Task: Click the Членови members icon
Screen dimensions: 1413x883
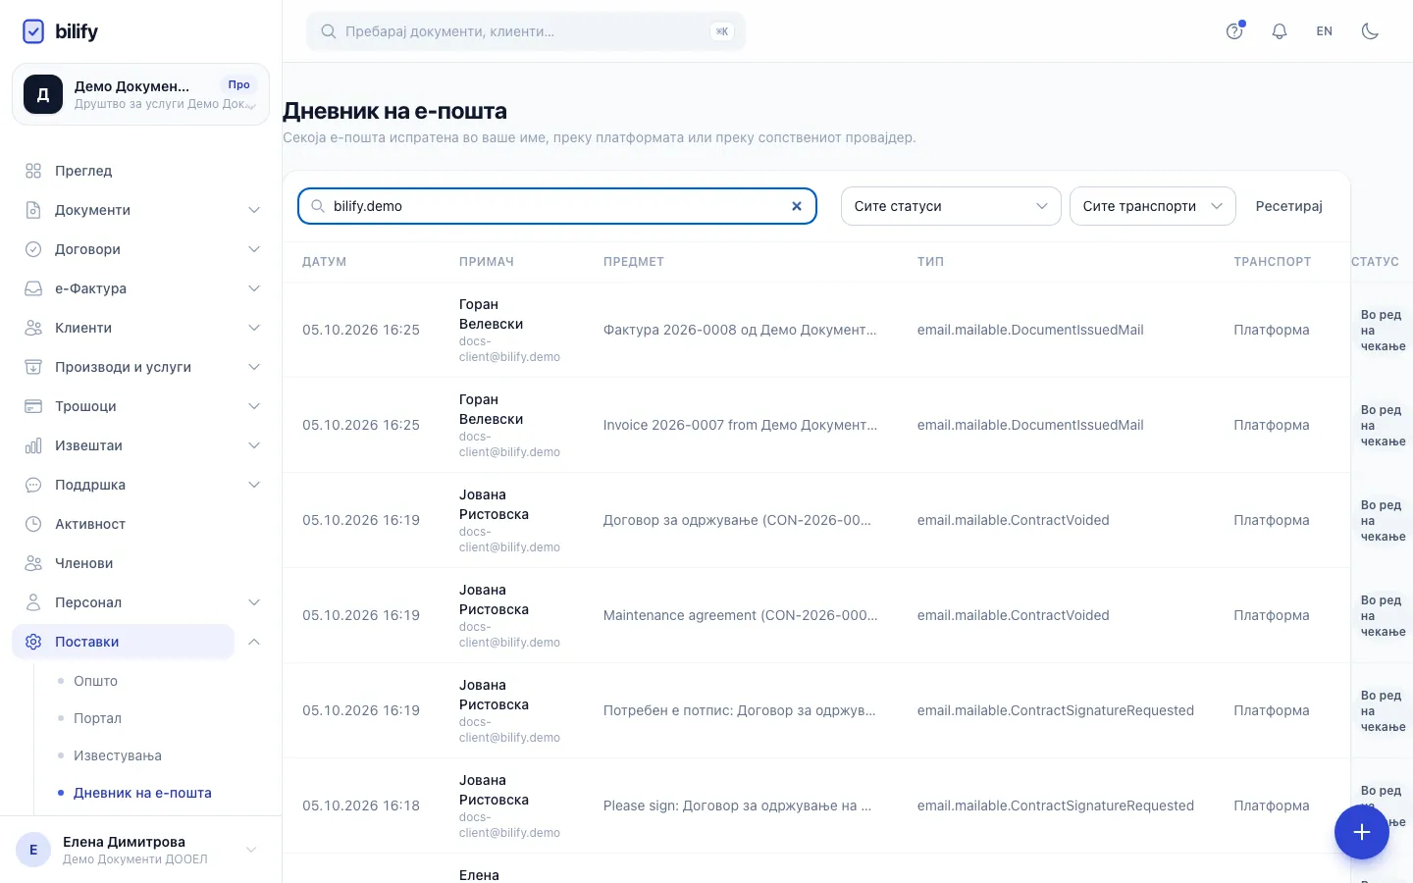Action: point(33,563)
